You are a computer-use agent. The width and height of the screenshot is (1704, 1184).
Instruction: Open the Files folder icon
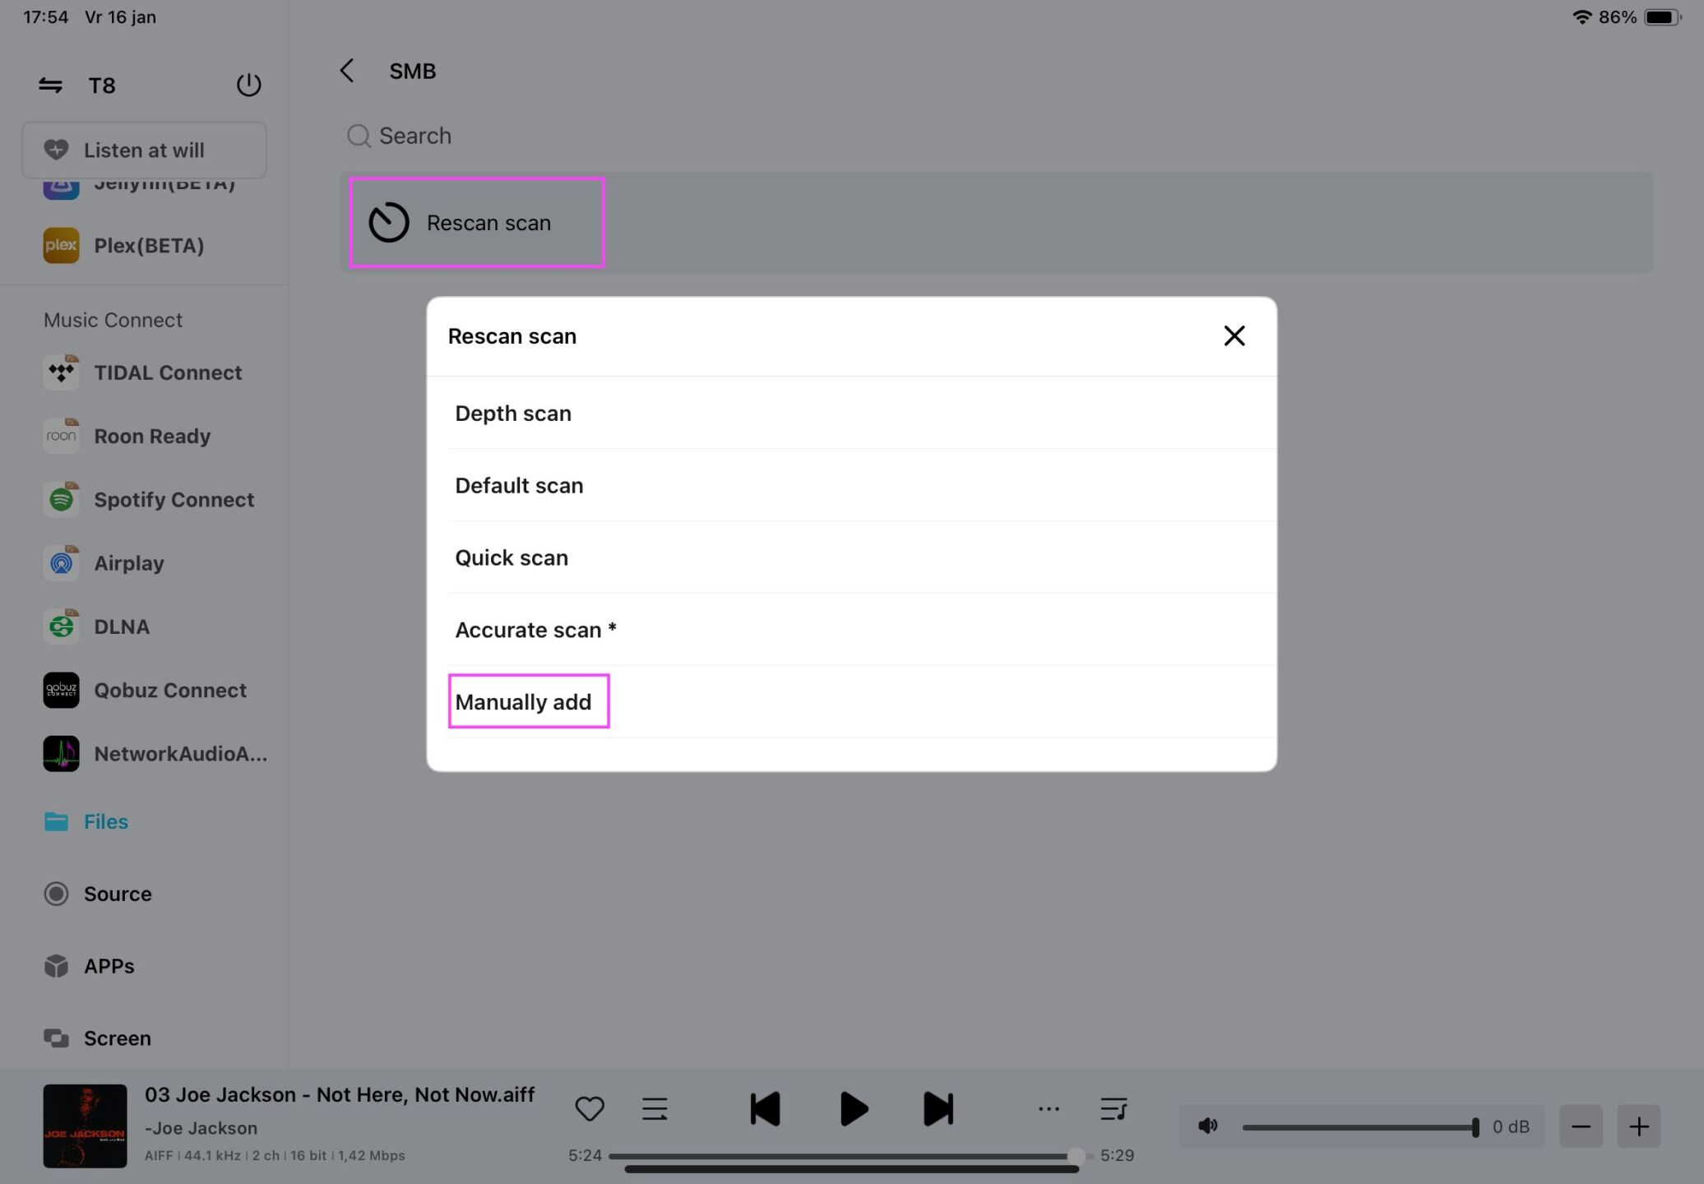56,821
